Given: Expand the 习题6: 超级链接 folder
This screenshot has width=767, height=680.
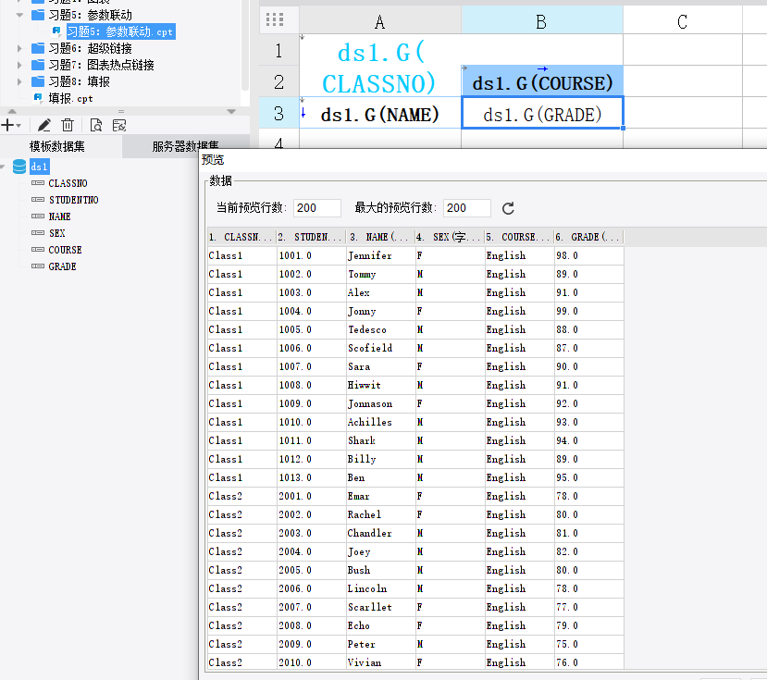Looking at the screenshot, I should pyautogui.click(x=19, y=48).
